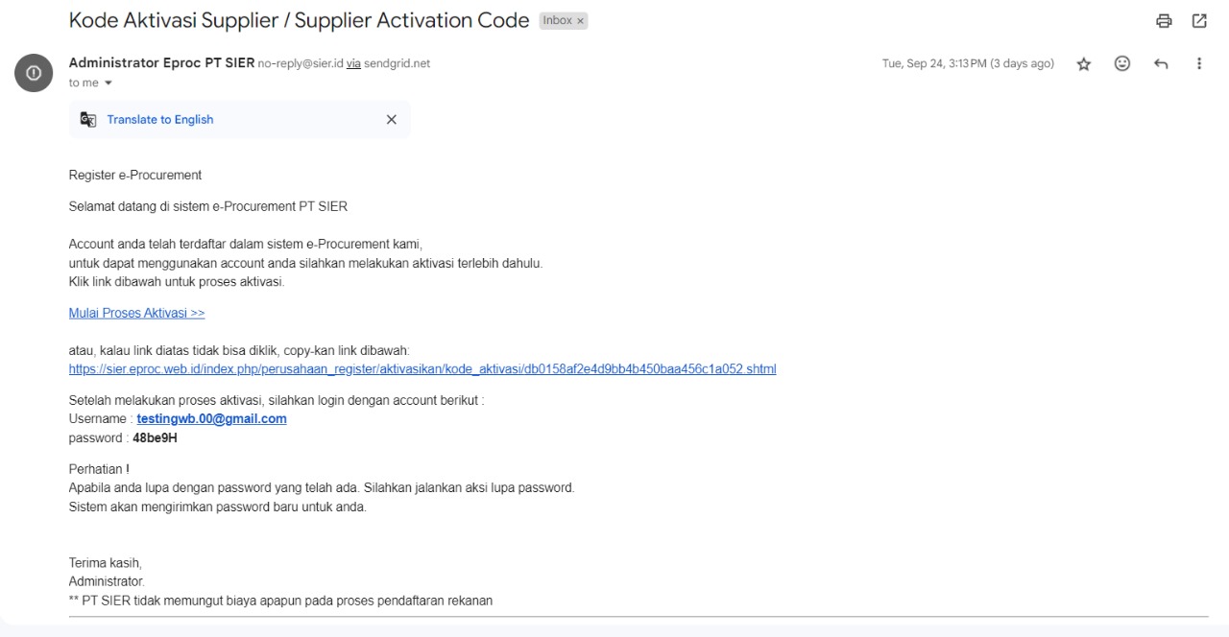Expand the 'to me' recipient details arrow
This screenshot has height=637, width=1229.
108,83
